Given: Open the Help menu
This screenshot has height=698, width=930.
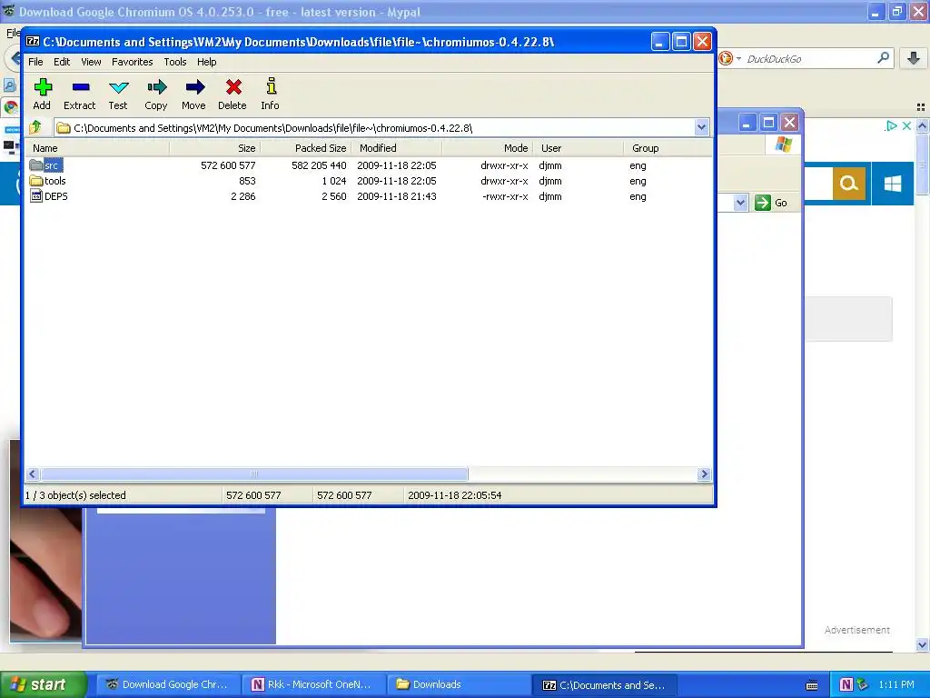Looking at the screenshot, I should pos(206,62).
